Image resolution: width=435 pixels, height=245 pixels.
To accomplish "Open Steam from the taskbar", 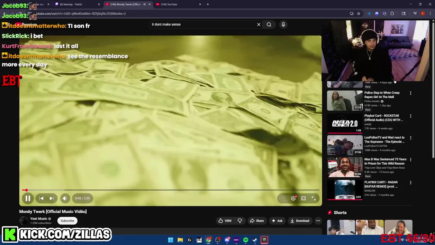I will click(255, 240).
